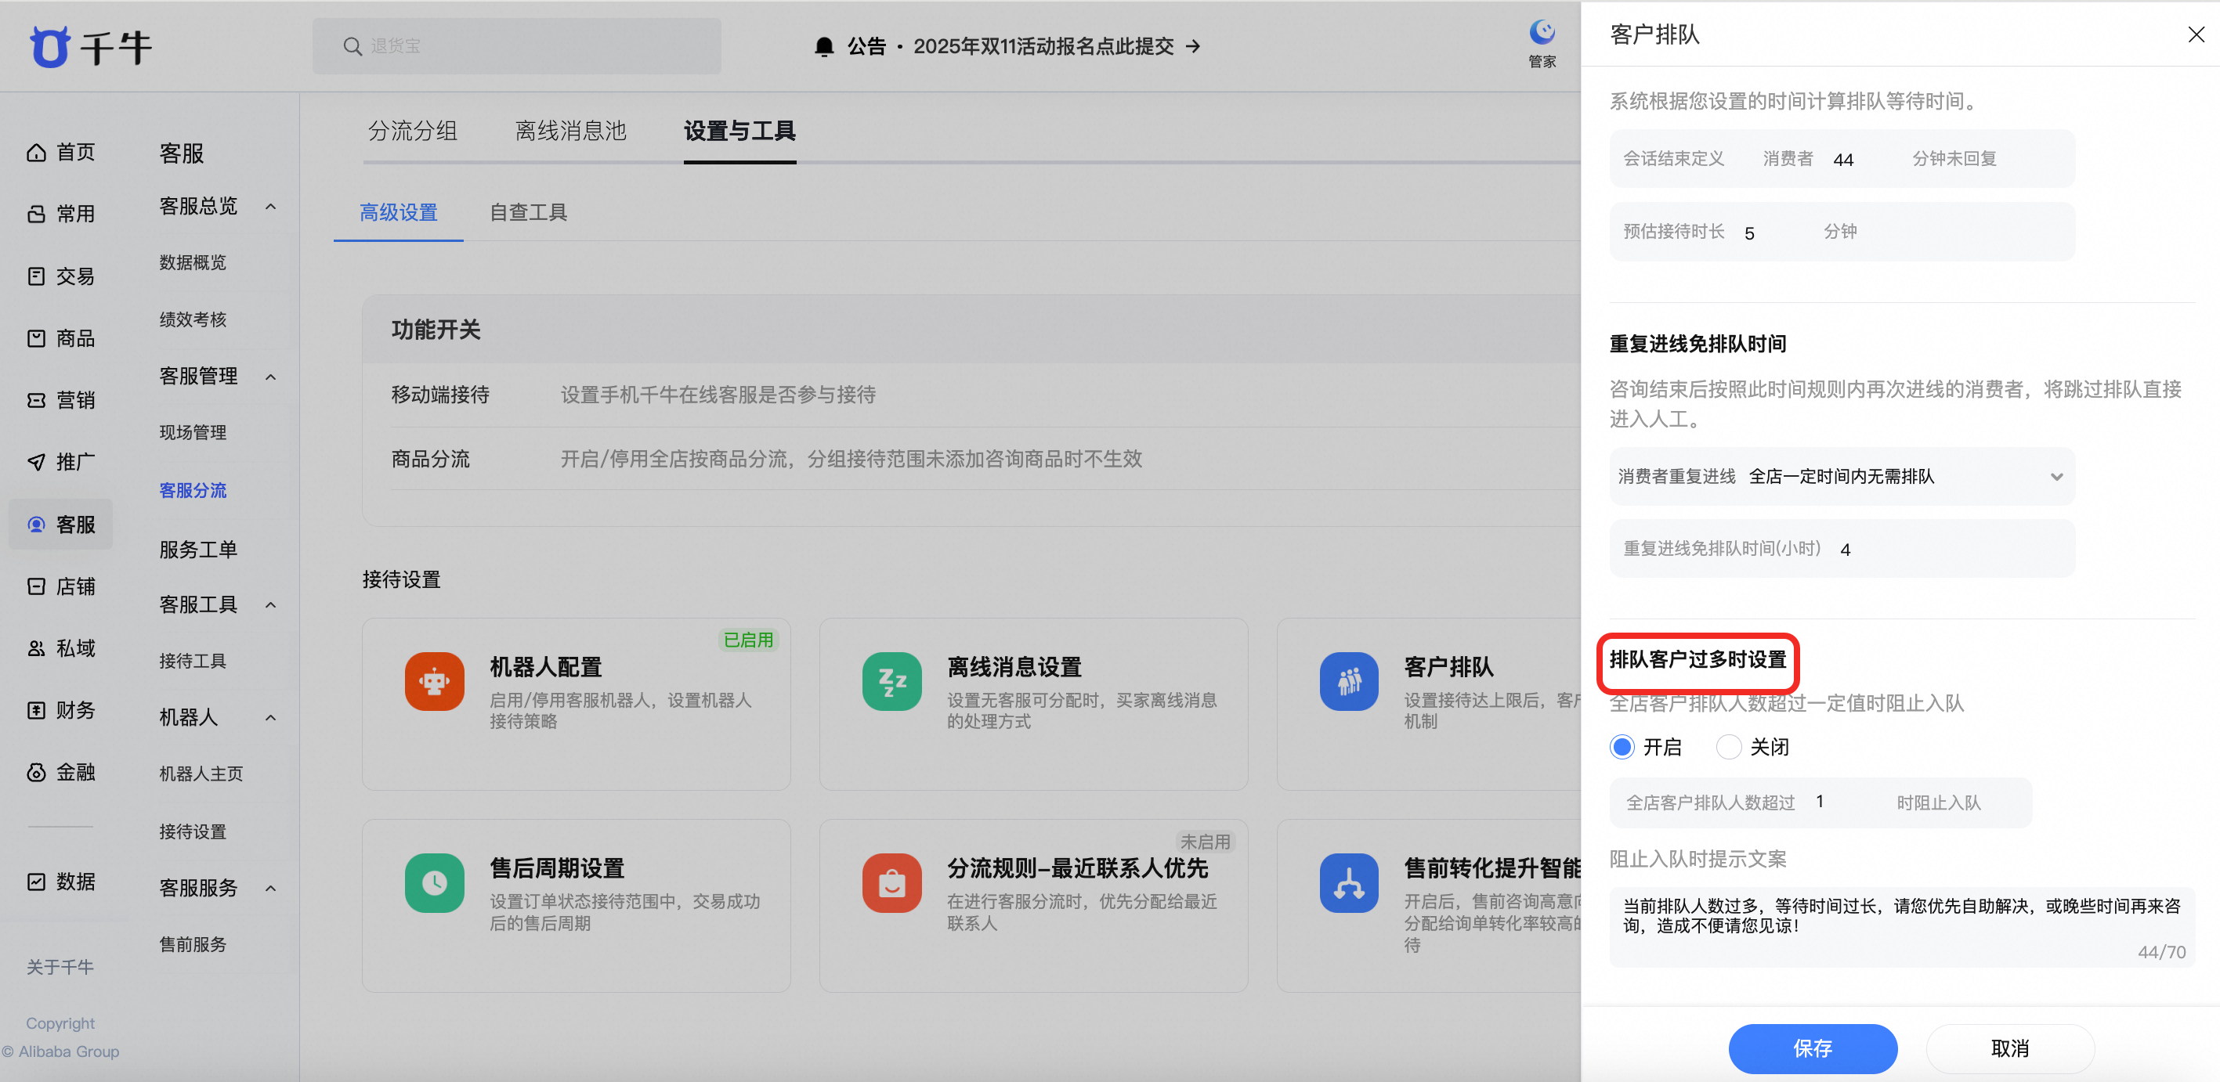Click the 分流规则 shopping bag icon
Viewport: 2220px width, 1082px height.
[x=892, y=882]
